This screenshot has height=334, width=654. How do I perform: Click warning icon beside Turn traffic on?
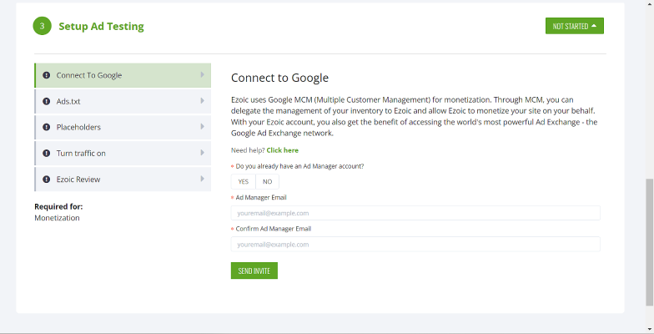47,154
